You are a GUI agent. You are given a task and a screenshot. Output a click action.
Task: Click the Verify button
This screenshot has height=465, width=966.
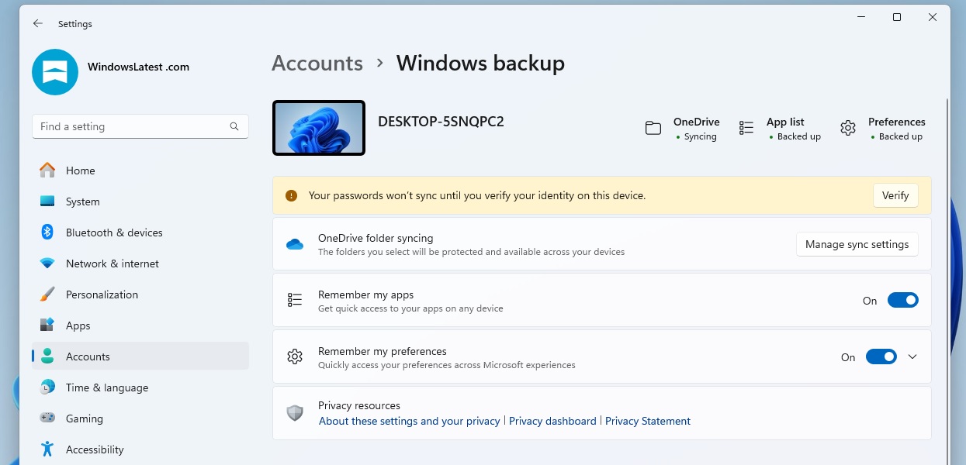click(895, 196)
